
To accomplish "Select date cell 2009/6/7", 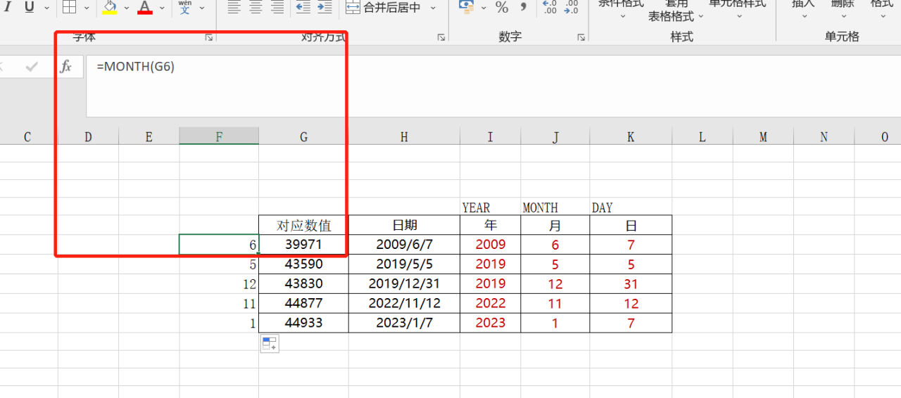I will [404, 244].
